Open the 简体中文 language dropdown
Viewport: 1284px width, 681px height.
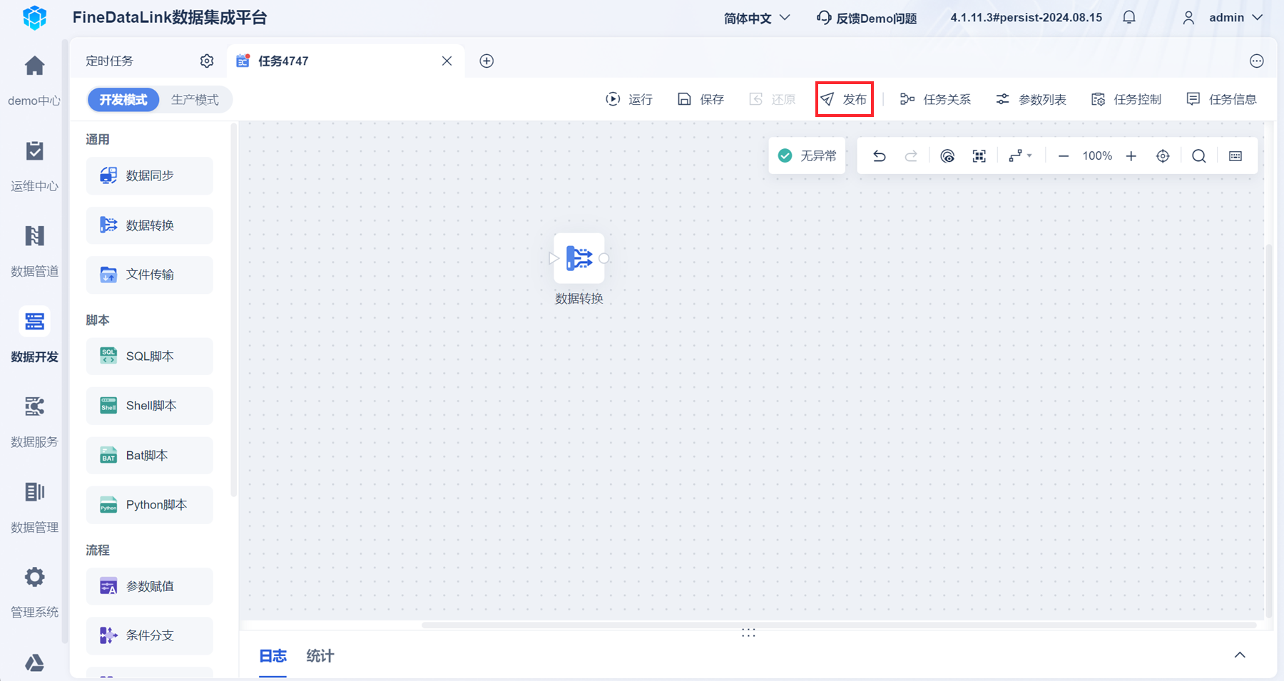757,18
